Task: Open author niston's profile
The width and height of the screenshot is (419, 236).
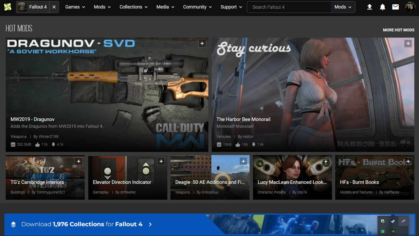Action: [x=248, y=136]
